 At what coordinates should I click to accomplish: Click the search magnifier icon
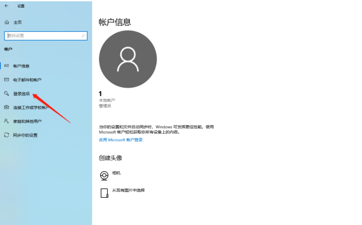point(83,36)
